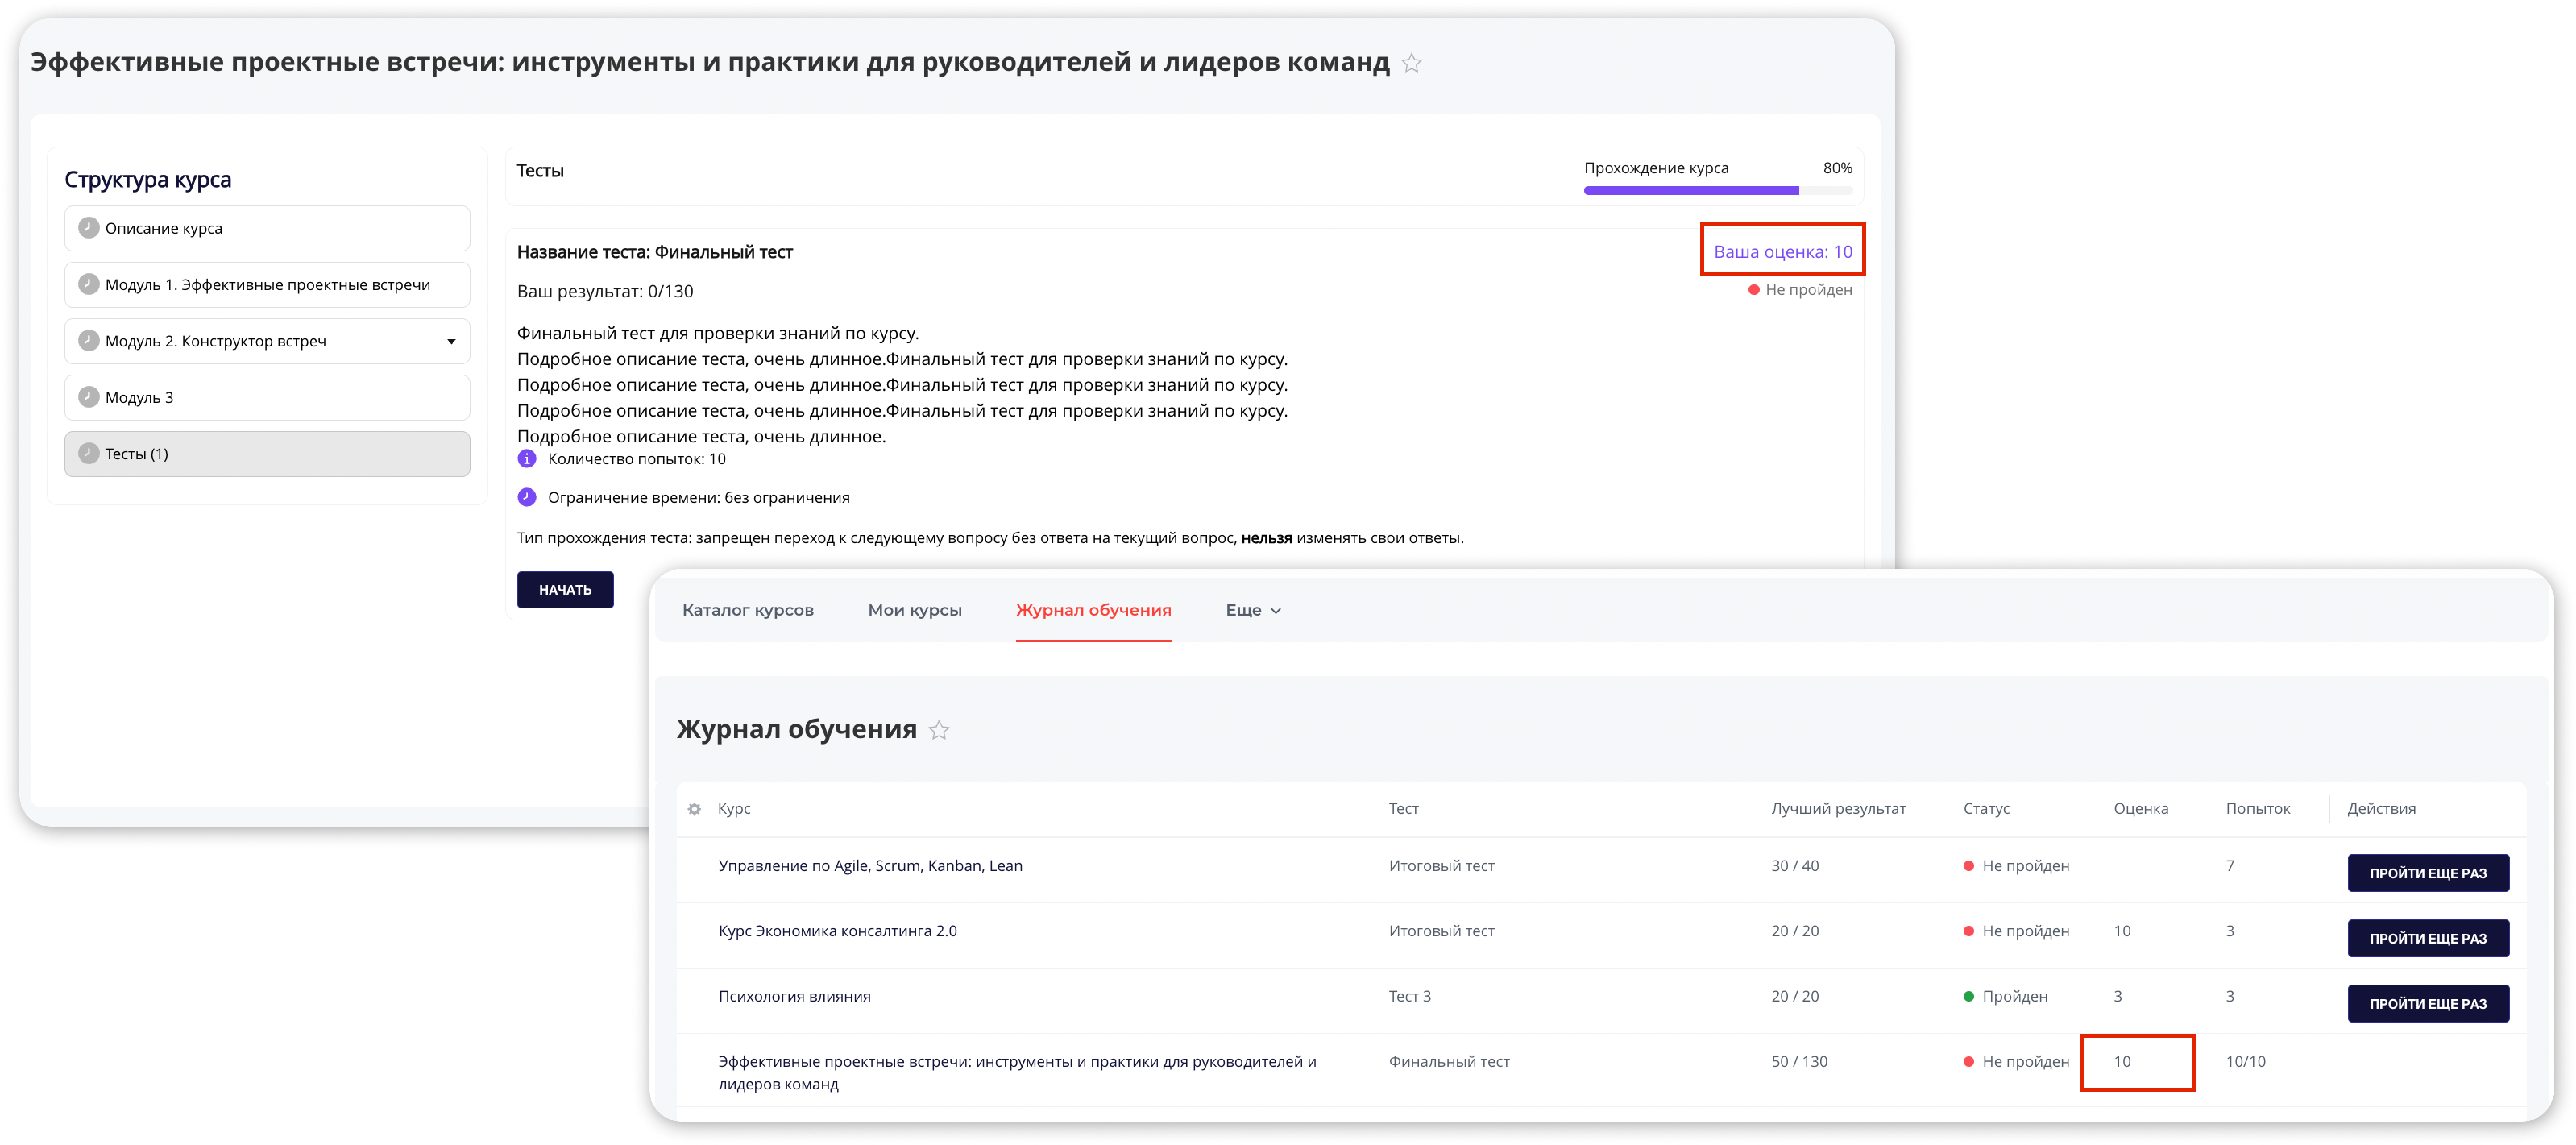Viewport: 2576px width, 1145px height.
Task: Open Модуль 1. Эффективные проектные встречи
Action: [267, 284]
